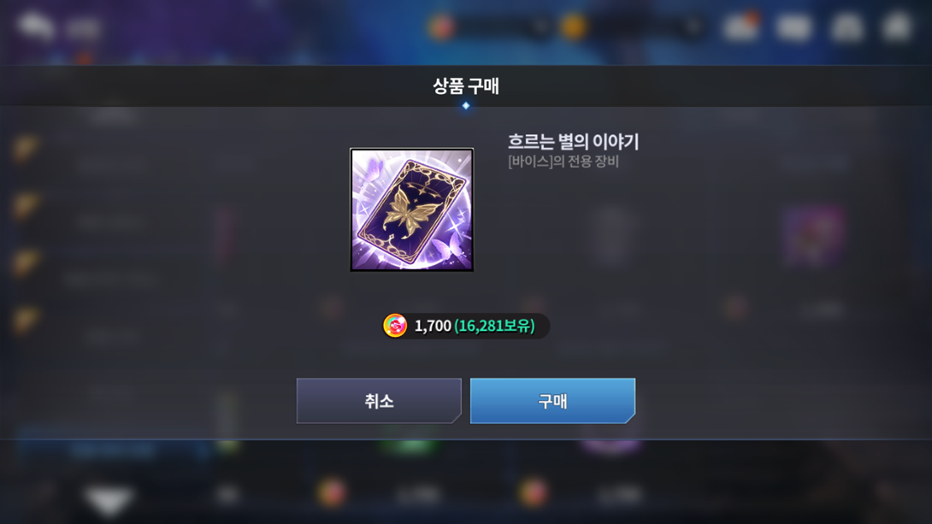Click the blue diamond under 상품 구매 title
This screenshot has height=524, width=932.
(x=466, y=106)
